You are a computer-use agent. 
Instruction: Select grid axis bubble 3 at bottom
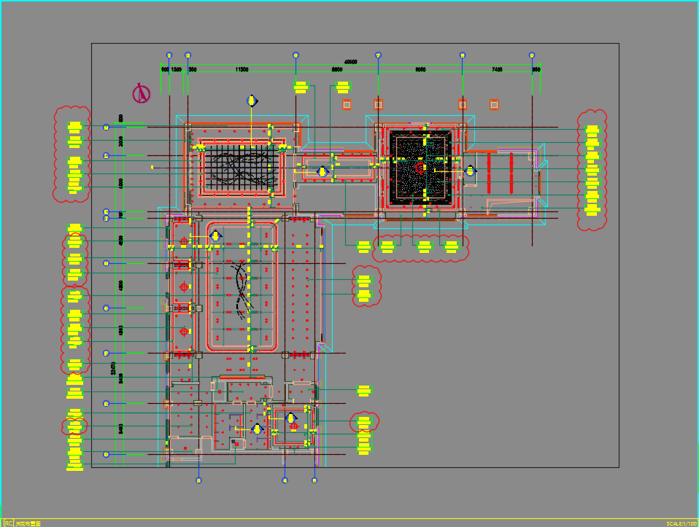tap(198, 480)
